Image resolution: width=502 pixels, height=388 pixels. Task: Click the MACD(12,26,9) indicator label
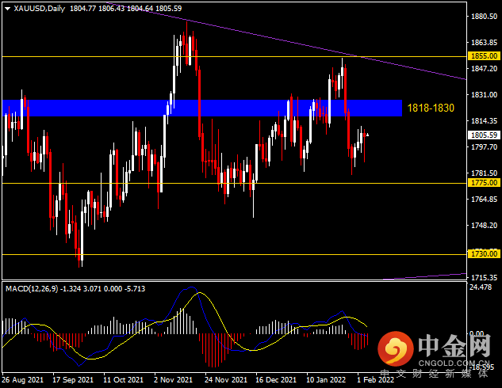tap(32, 288)
